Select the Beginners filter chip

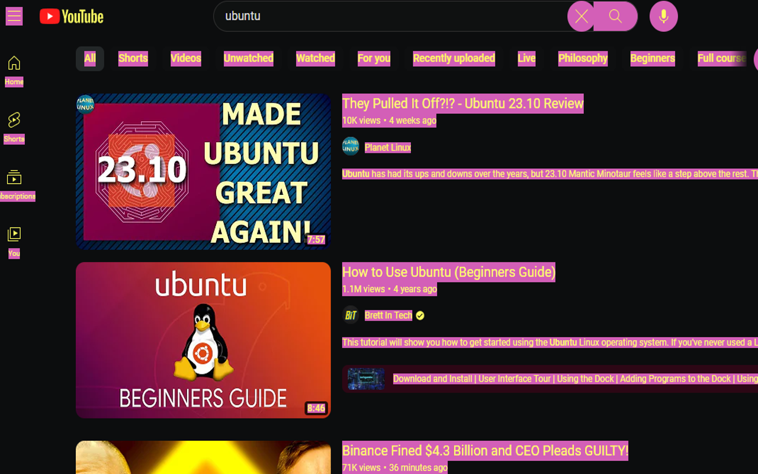(653, 59)
